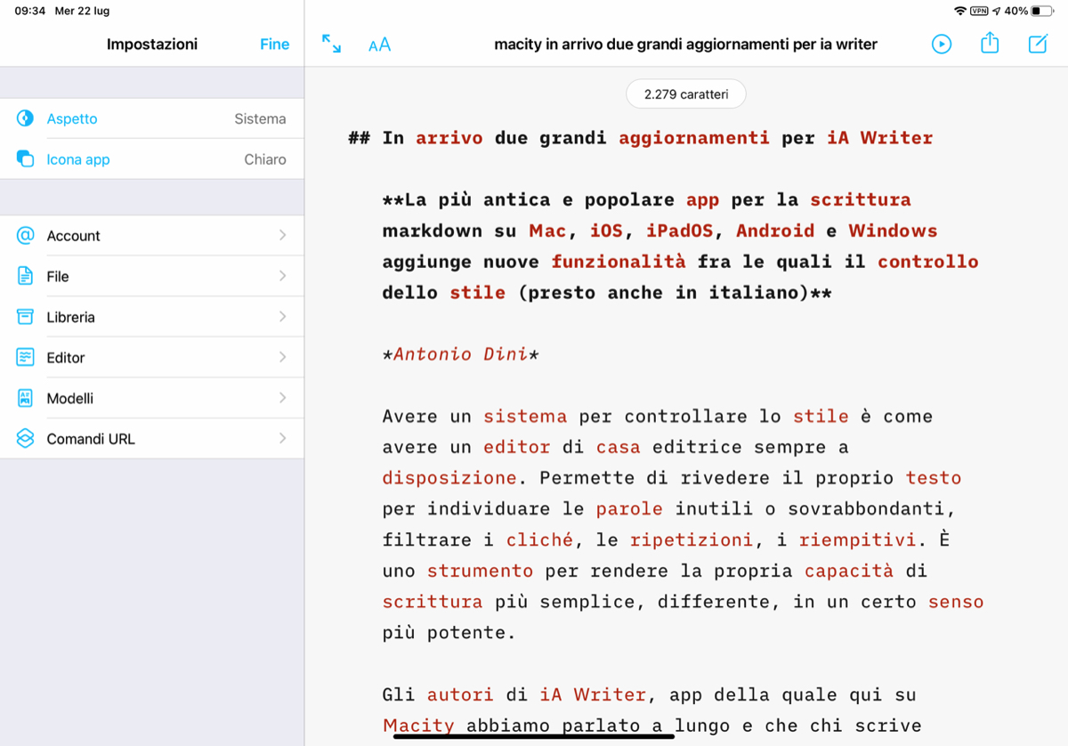Tap the Comandi URL layers icon
1068x746 pixels.
click(x=25, y=439)
